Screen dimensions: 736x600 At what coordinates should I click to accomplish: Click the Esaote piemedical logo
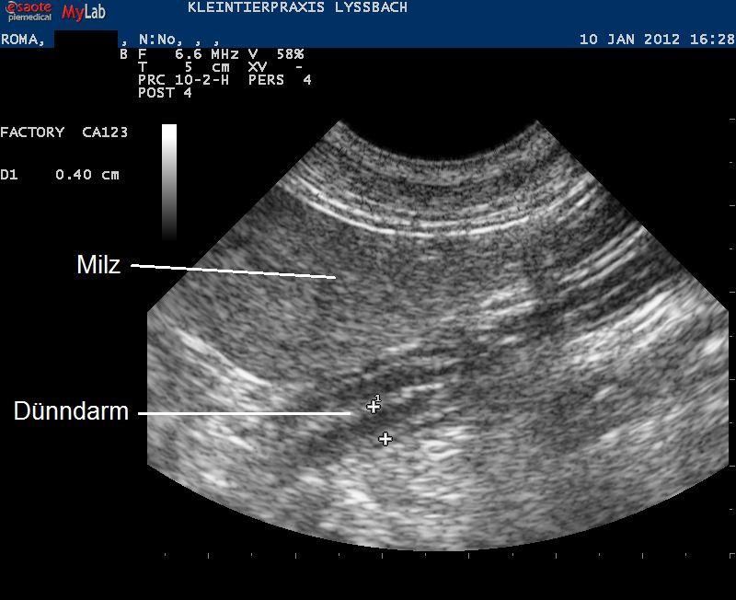(28, 11)
